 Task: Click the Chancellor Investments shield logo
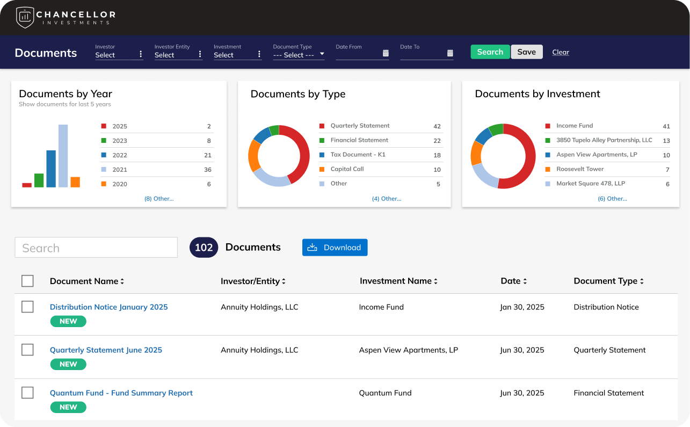tap(25, 18)
